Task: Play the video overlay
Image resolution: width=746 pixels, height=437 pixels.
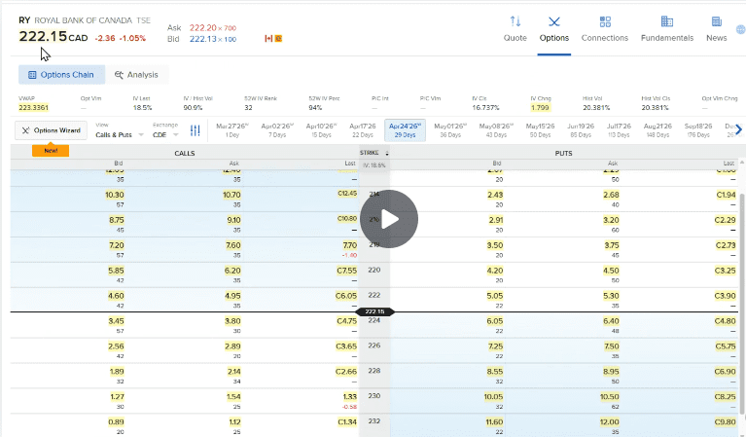Action: [389, 219]
